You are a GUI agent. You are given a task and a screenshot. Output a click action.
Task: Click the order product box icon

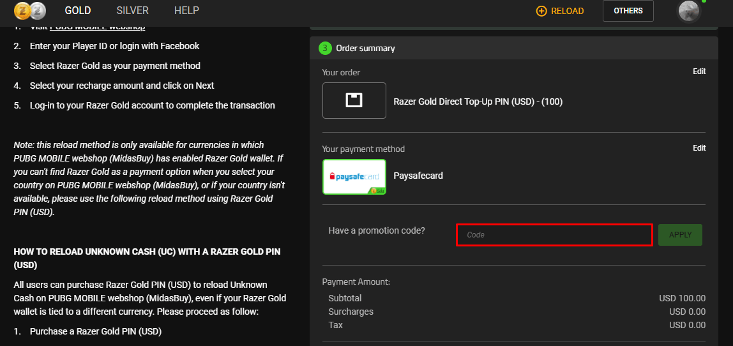coord(354,100)
